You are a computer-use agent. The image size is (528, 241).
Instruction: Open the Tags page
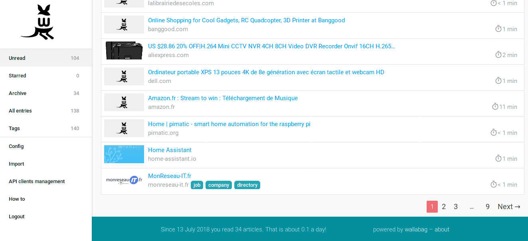point(46,128)
